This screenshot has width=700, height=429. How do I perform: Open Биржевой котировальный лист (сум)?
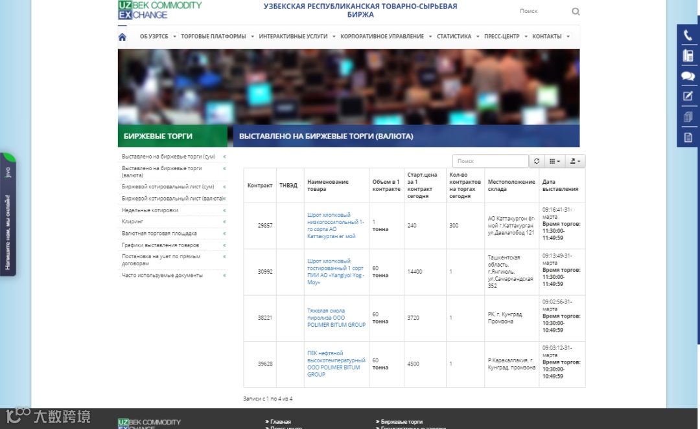pos(168,186)
